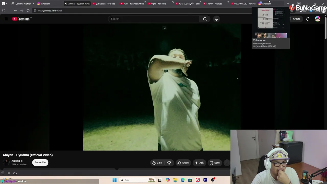Screen dimensions: 327x184
Task: Open the OBS icon on the taskbar
Action: [213, 180]
